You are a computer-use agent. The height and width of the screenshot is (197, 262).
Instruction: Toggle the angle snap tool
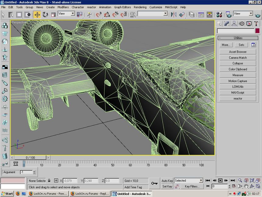point(107,14)
